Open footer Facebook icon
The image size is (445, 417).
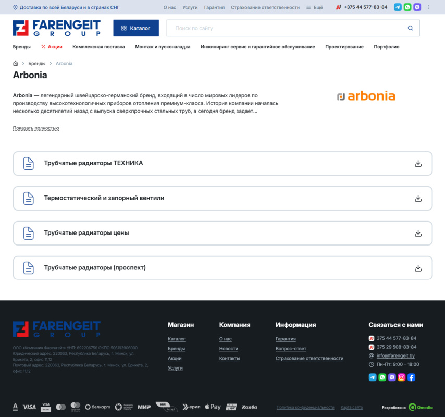pyautogui.click(x=411, y=377)
